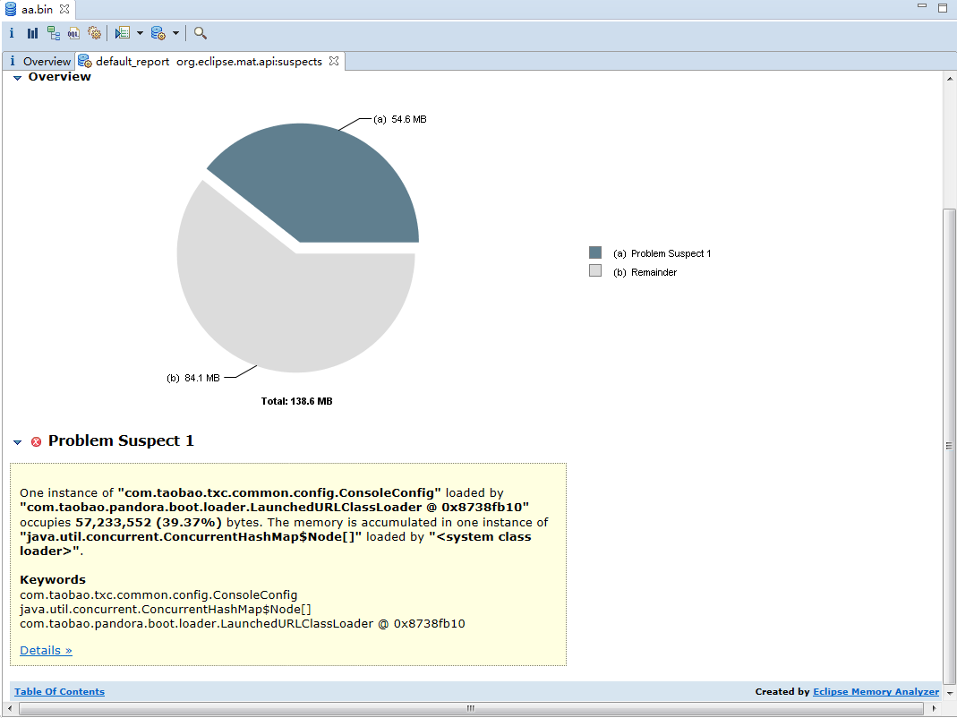Close the default_report suspects tab
The width and height of the screenshot is (957, 718).
[x=334, y=61]
